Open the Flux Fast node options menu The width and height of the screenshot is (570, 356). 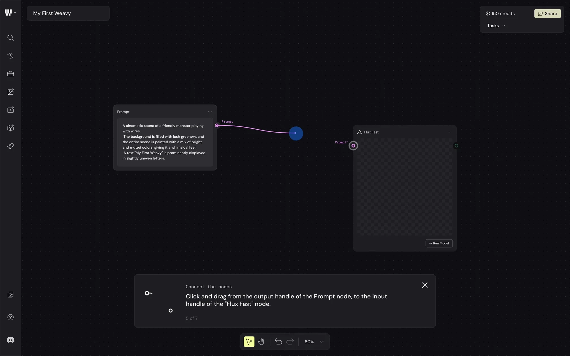(x=449, y=132)
